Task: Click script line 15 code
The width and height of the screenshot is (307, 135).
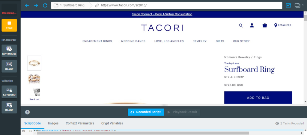Action: pyautogui.click(x=75, y=131)
